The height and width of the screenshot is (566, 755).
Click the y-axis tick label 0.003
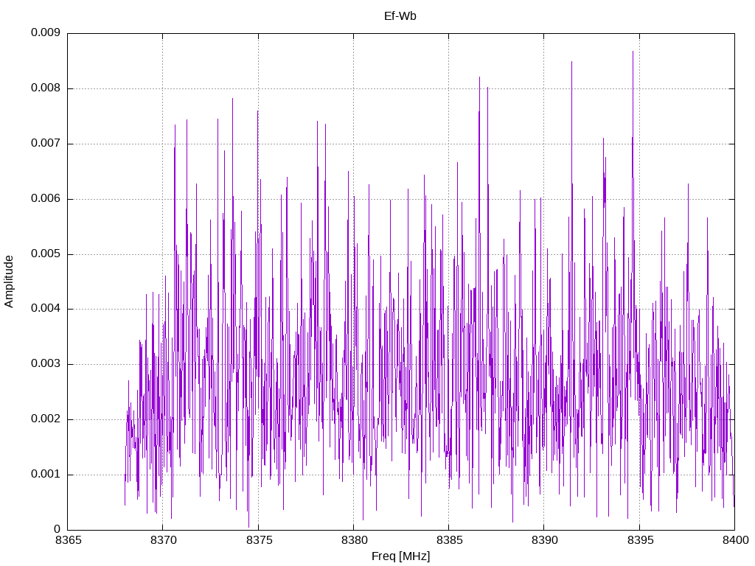[46, 364]
